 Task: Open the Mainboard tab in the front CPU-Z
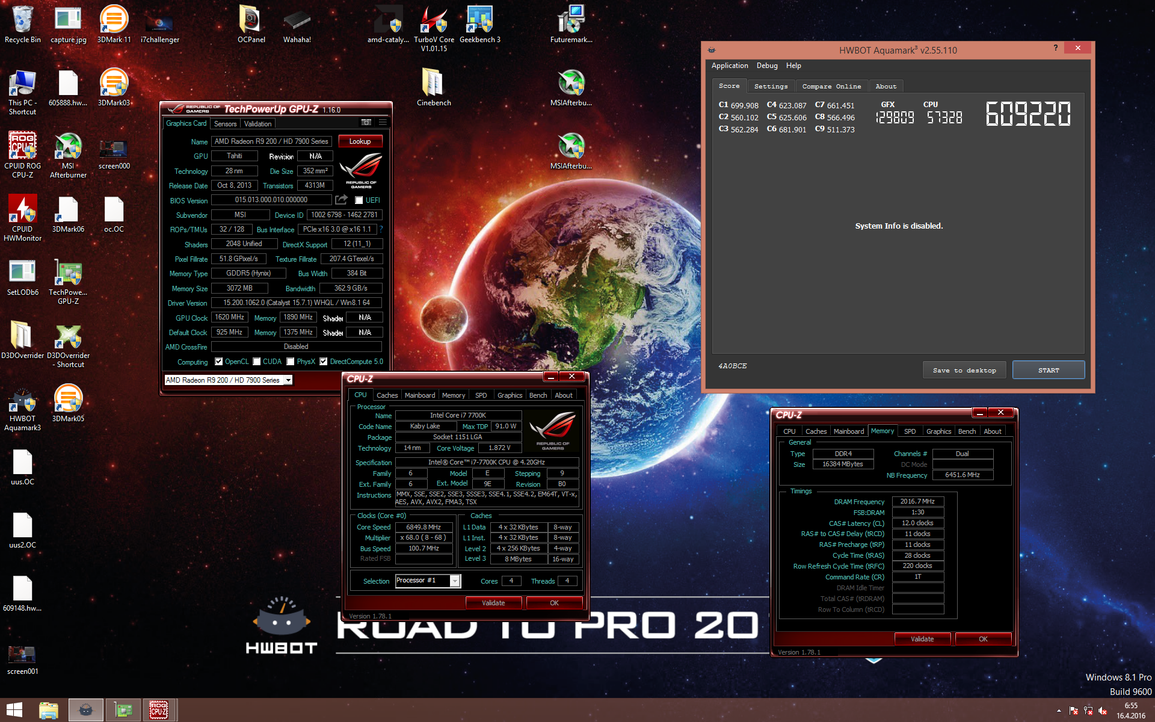tap(420, 395)
